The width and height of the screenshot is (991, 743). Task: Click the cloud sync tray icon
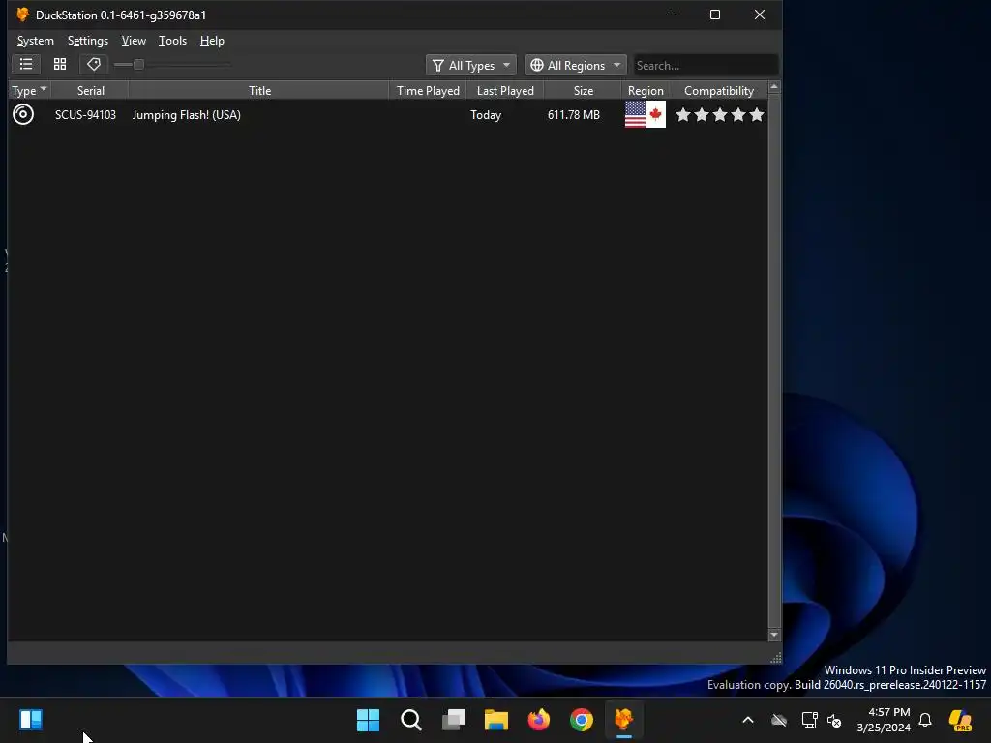point(779,720)
